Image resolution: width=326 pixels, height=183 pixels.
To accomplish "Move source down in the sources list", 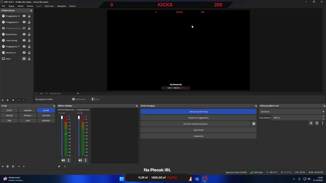I will click(24, 100).
